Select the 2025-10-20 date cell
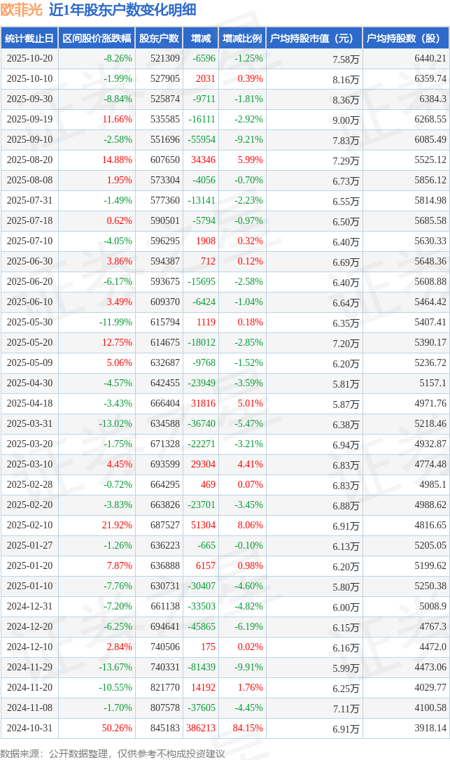450x760 pixels. [x=29, y=59]
